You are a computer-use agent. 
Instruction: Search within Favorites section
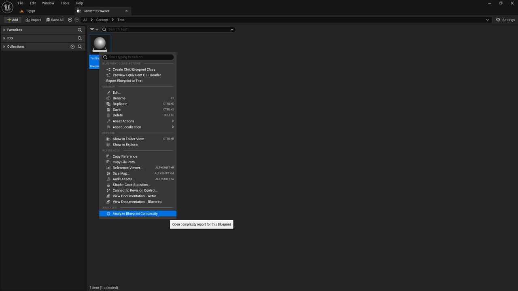click(x=80, y=30)
